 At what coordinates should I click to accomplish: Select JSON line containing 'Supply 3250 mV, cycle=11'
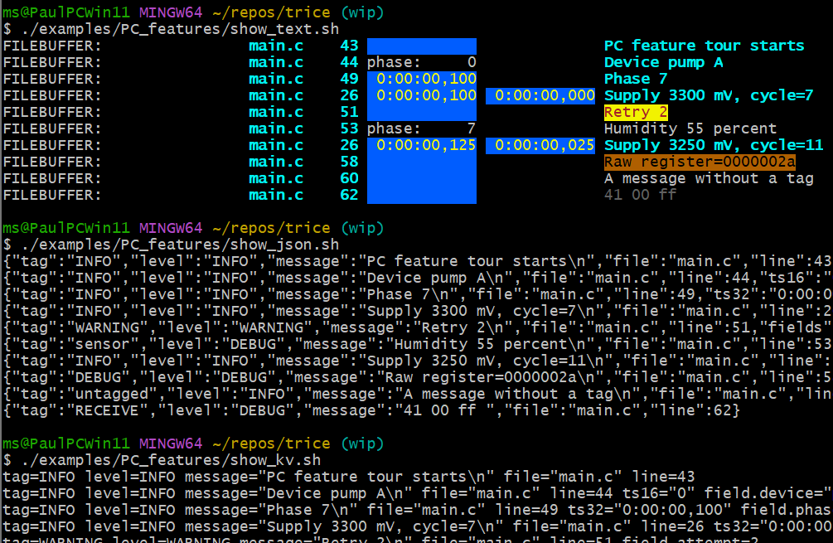417,361
